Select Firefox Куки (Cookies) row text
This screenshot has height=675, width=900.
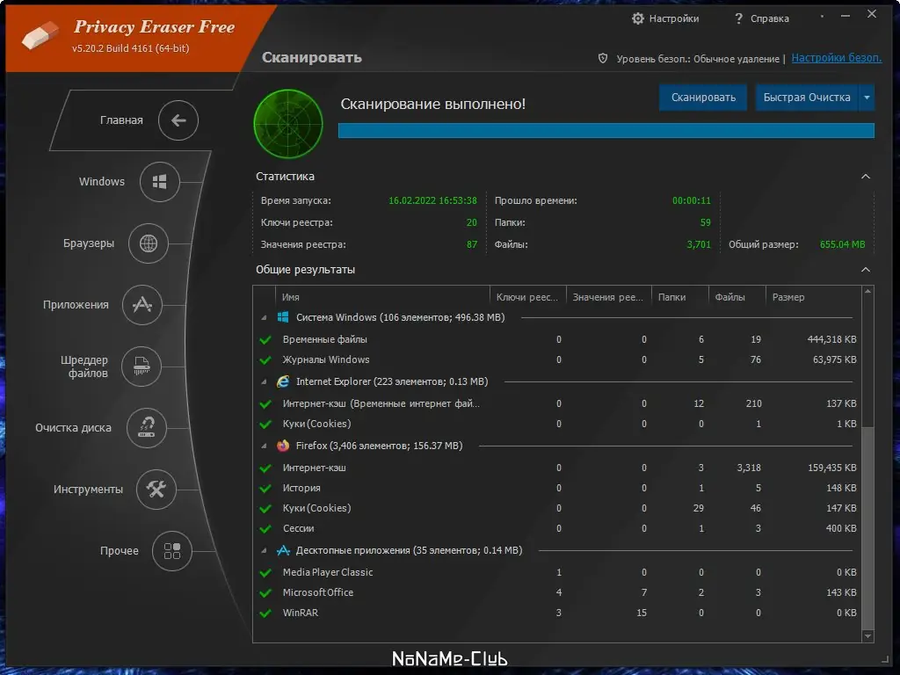click(316, 508)
